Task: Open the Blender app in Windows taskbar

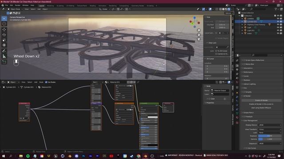Action: (x=146, y=156)
